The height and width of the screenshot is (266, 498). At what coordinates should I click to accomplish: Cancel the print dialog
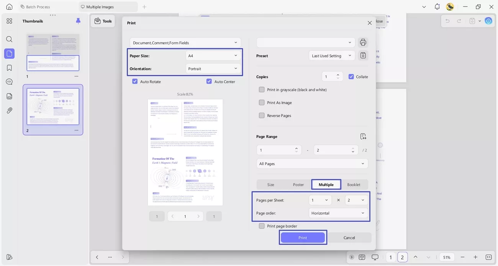click(x=349, y=237)
